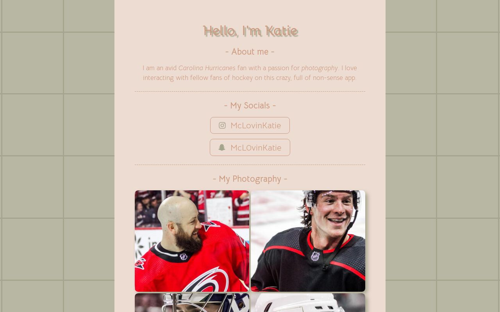Click the NHL shield on the black jersey
The width and height of the screenshot is (500, 312).
[x=315, y=256]
